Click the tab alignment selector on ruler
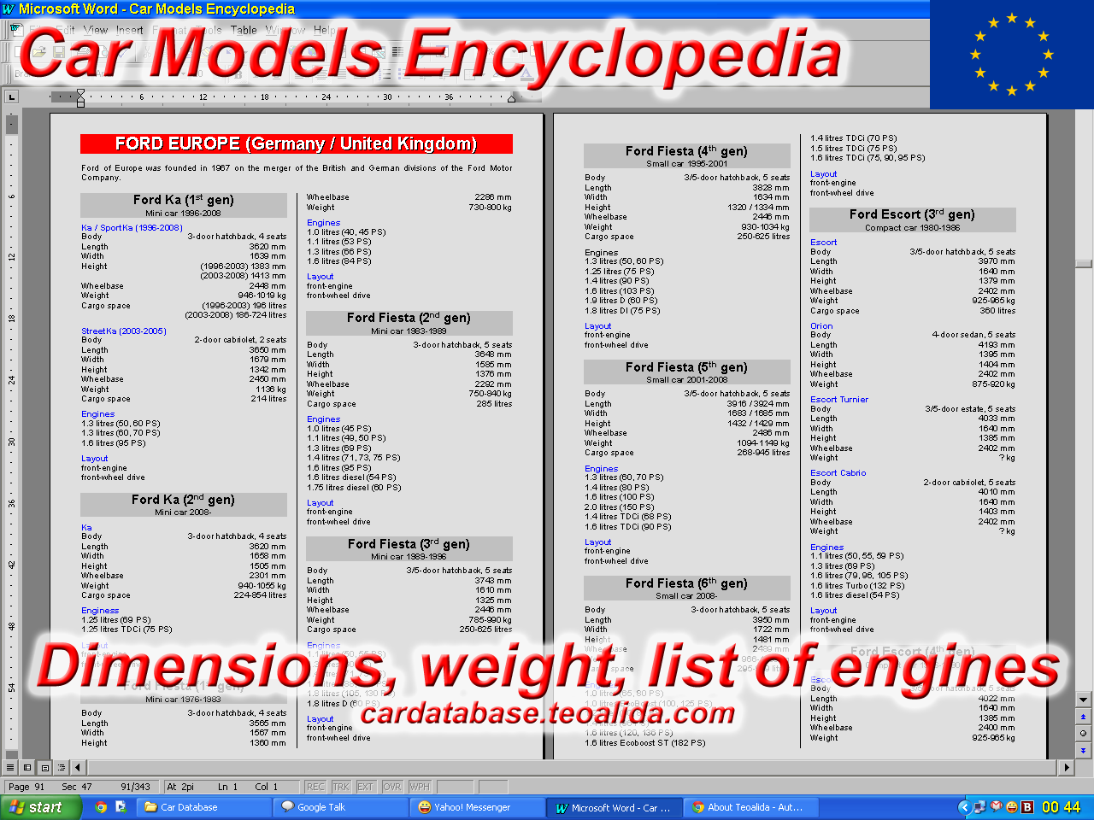The height and width of the screenshot is (820, 1094). (x=12, y=97)
